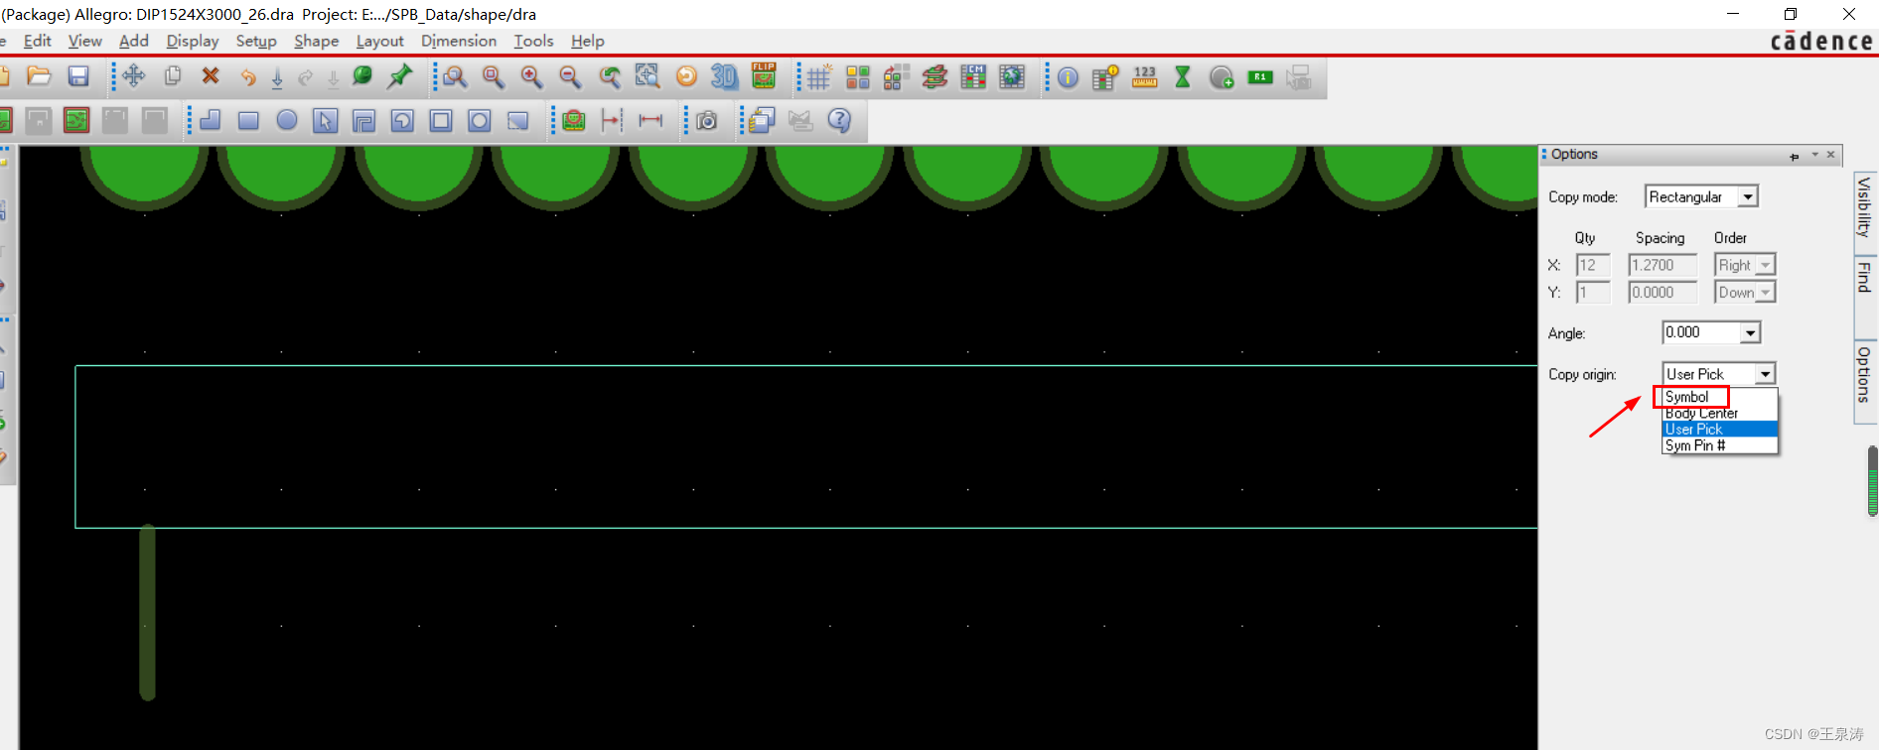The width and height of the screenshot is (1879, 750).
Task: Click the Zoom In magnifier icon
Action: click(531, 76)
